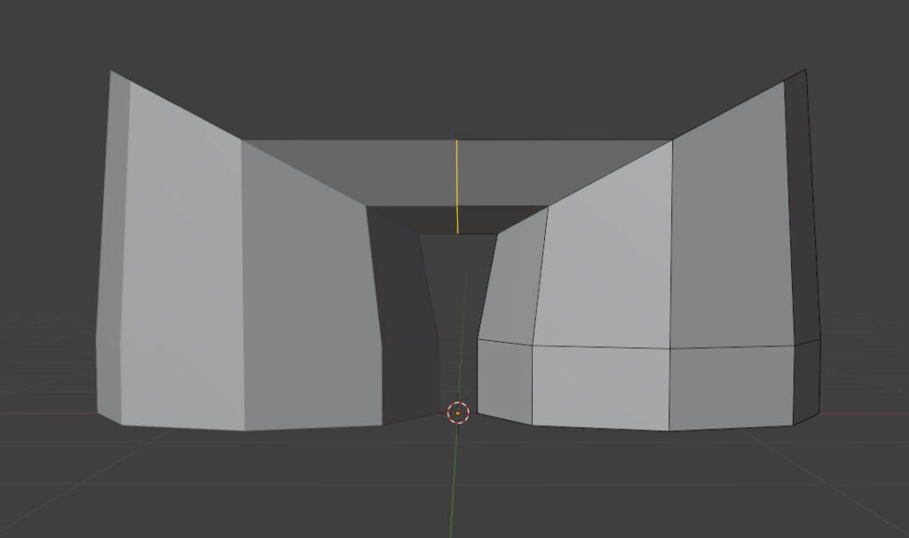This screenshot has width=909, height=538.
Task: Click the 3D cursor at the mesh base
Action: [457, 413]
